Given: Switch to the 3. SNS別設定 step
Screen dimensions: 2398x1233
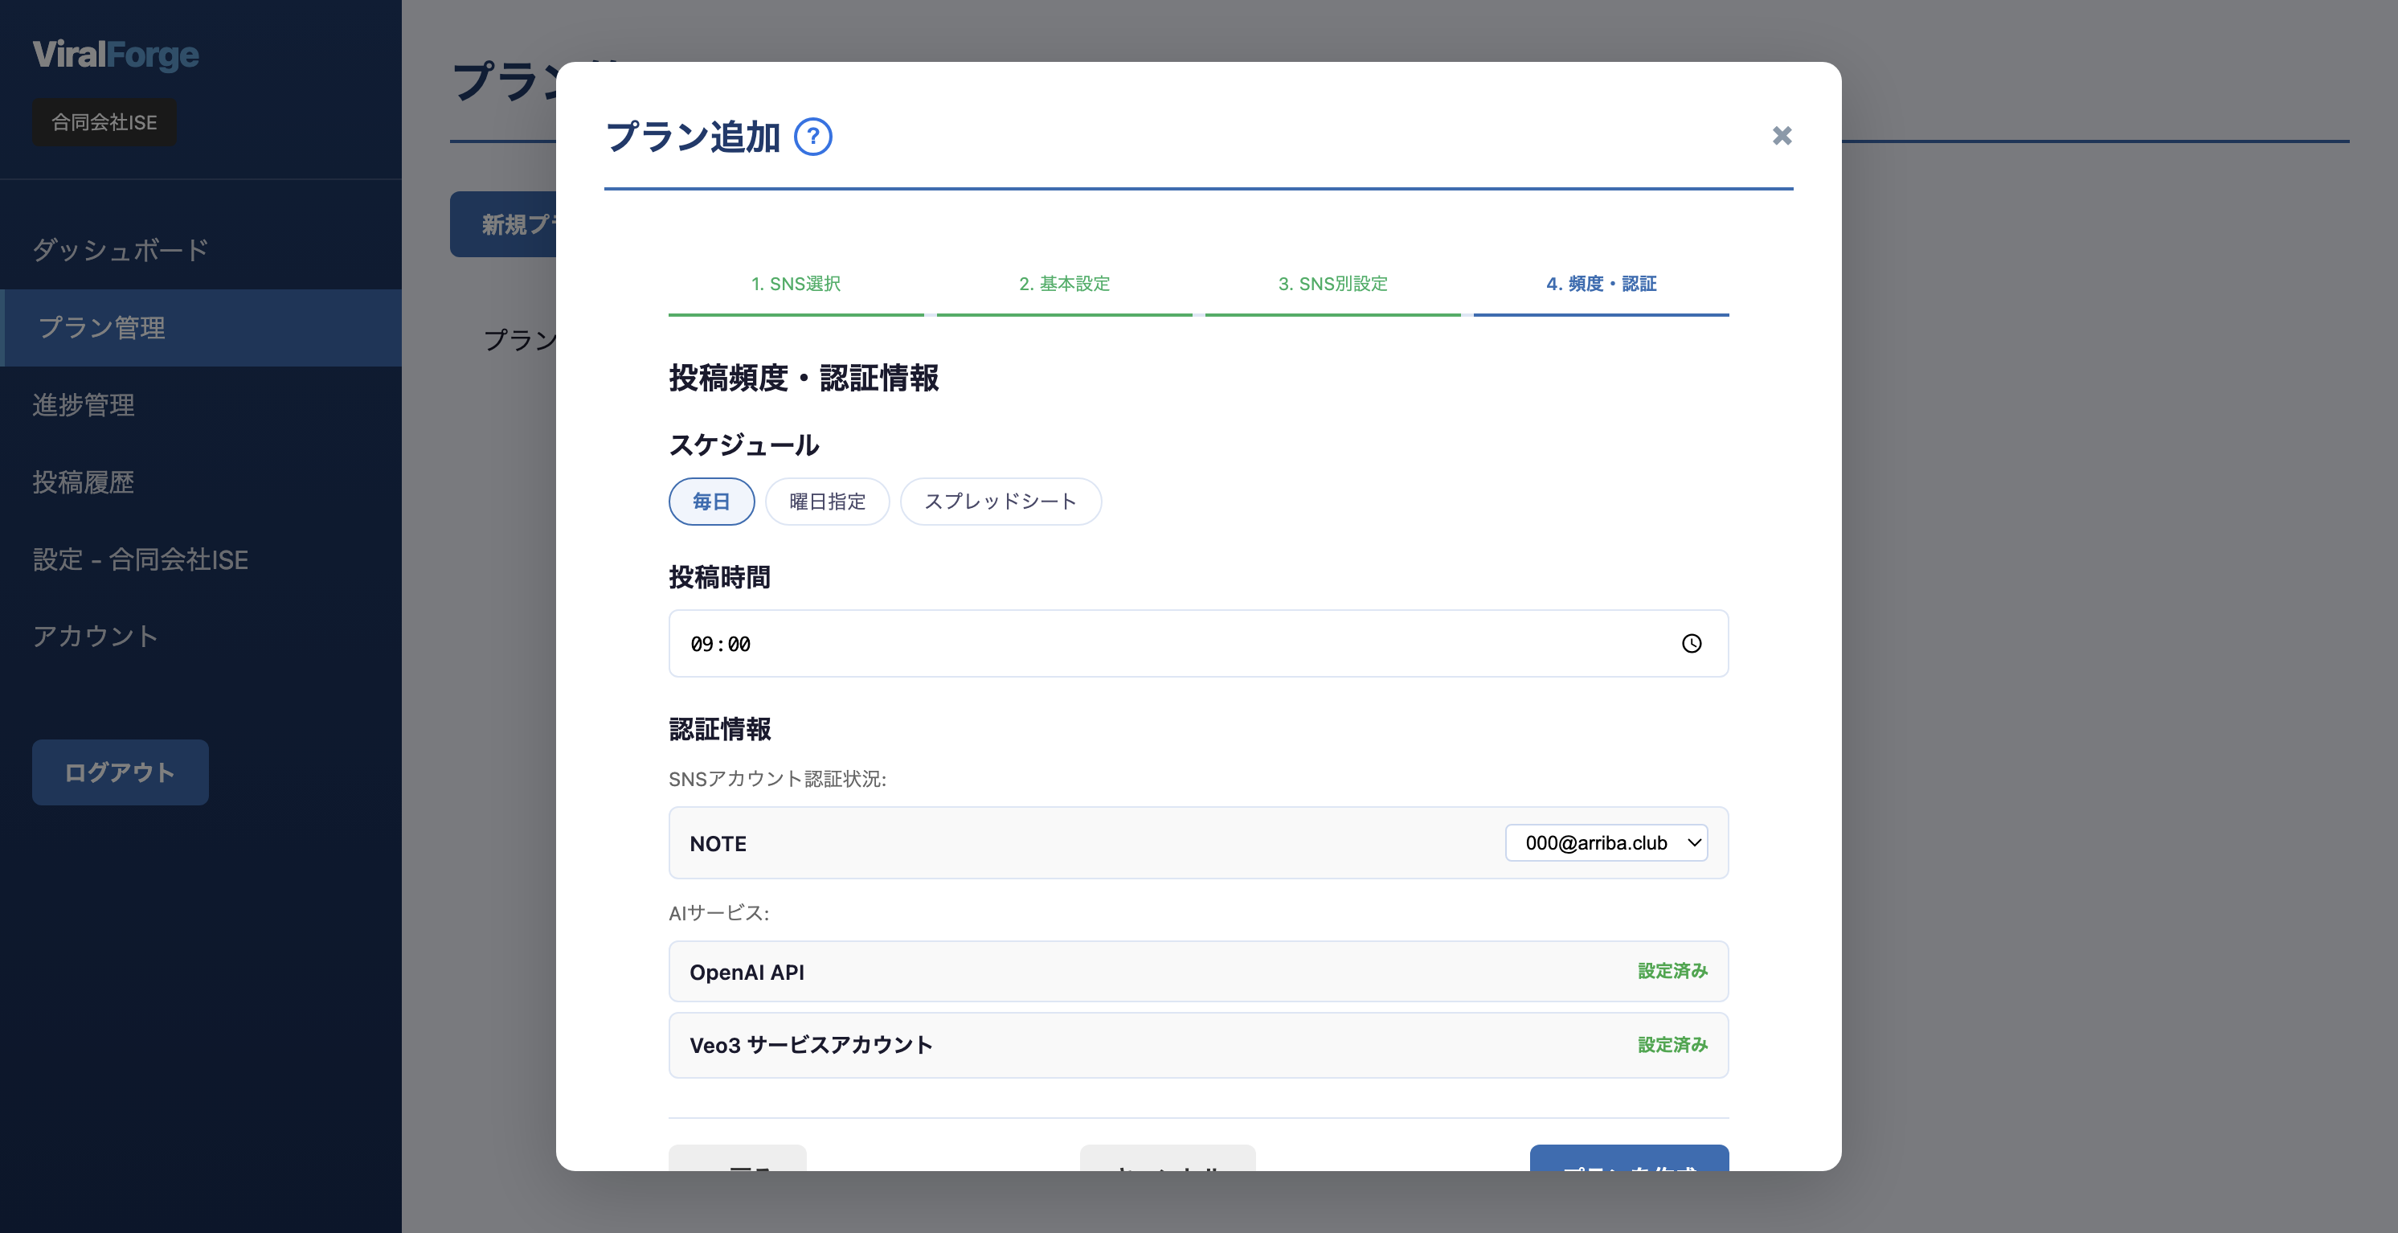Looking at the screenshot, I should pyautogui.click(x=1332, y=284).
